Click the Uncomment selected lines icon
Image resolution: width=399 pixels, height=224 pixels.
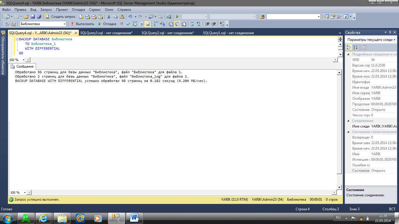point(199,24)
